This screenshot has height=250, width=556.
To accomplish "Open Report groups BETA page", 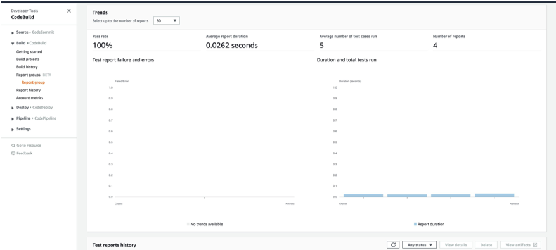I will coord(34,75).
